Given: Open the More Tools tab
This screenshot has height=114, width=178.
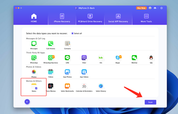Looking at the screenshot, I should pos(146,18).
